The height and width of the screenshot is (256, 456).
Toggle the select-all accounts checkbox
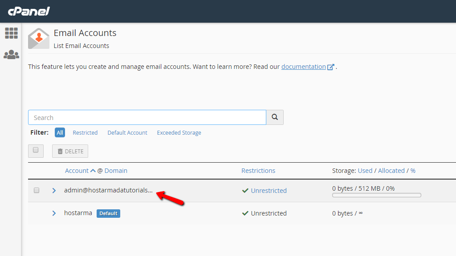click(36, 150)
